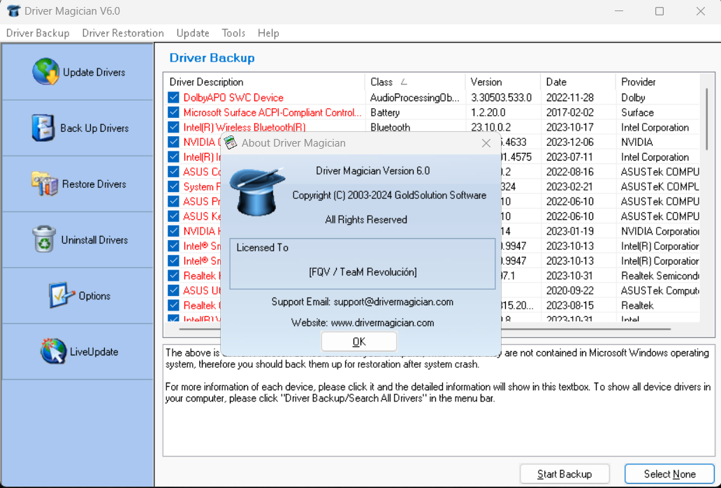This screenshot has height=488, width=721.
Task: Toggle checkbox for ASUS driver dated 2020-09-22
Action: click(x=173, y=290)
